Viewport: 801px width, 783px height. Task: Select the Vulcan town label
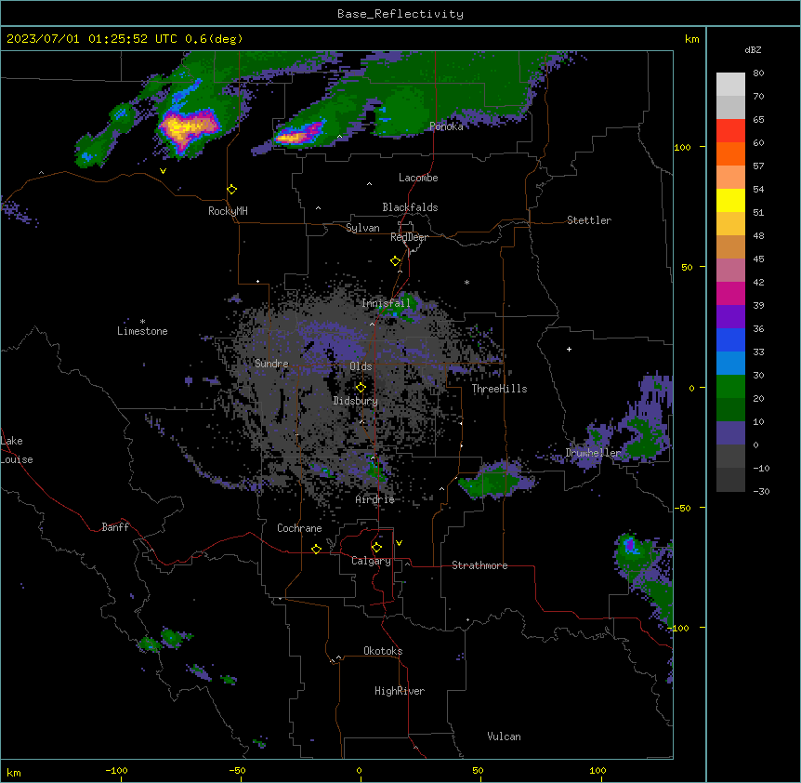pyautogui.click(x=504, y=737)
